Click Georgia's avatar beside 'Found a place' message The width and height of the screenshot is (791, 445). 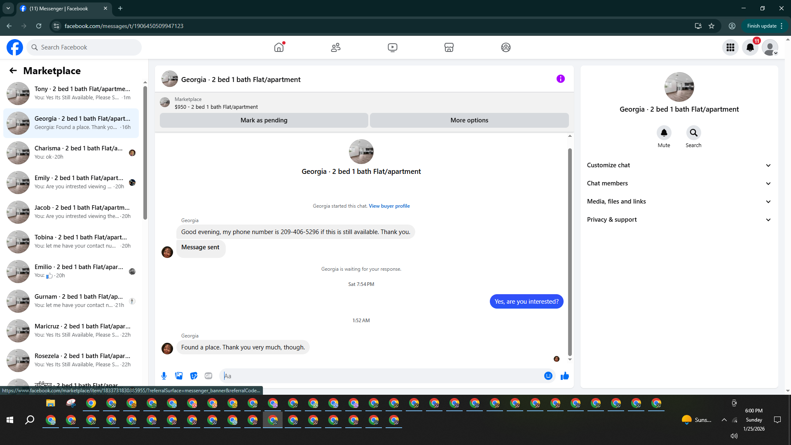click(x=167, y=349)
